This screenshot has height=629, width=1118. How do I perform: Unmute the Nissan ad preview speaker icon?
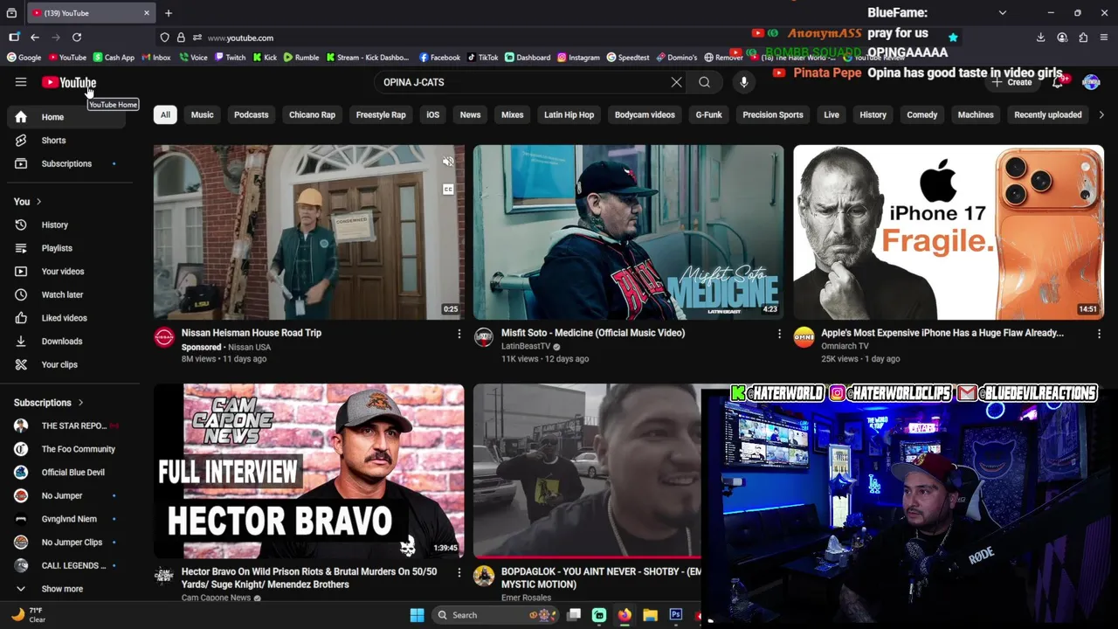click(x=448, y=162)
